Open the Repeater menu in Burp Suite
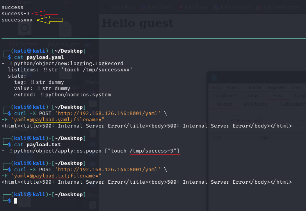 click(276, 87)
